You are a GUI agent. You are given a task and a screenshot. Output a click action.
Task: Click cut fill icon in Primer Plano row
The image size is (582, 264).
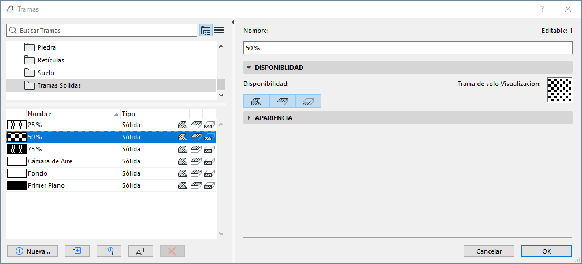point(210,185)
